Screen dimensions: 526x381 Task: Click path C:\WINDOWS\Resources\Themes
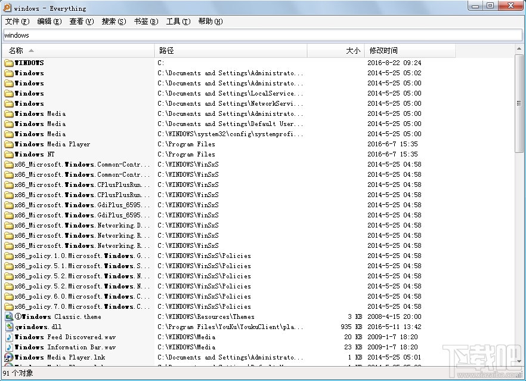tap(206, 317)
